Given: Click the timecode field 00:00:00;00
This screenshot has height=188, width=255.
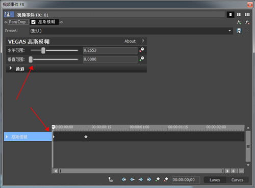Looking at the screenshot, I should coord(186,180).
